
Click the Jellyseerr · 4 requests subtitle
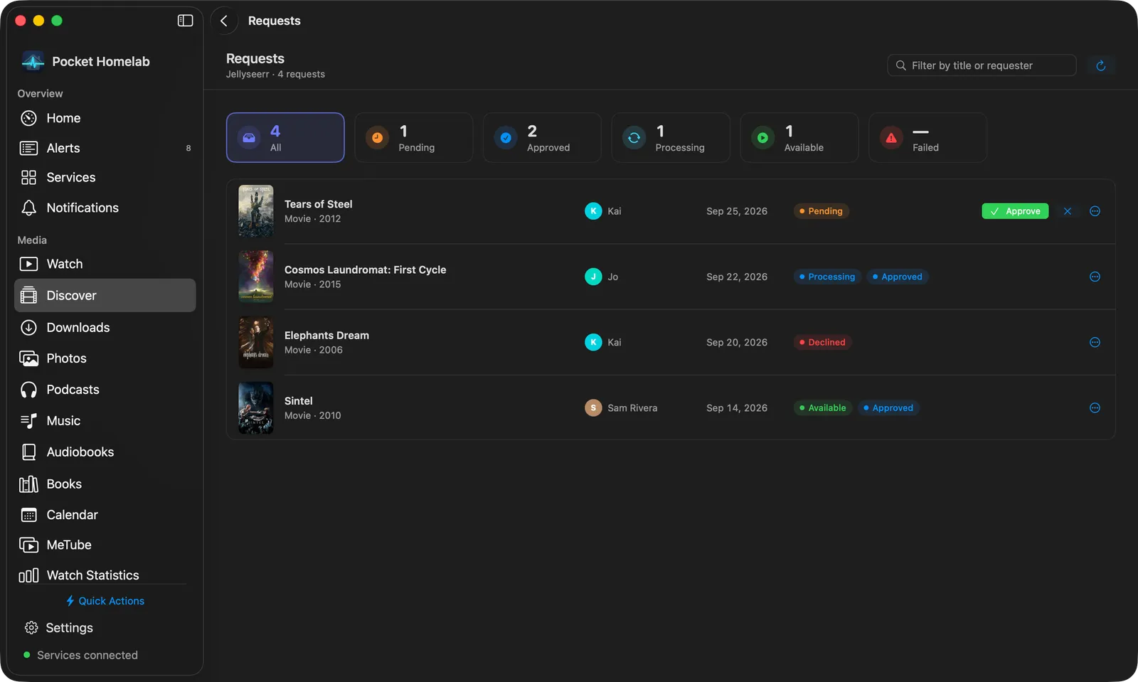275,74
